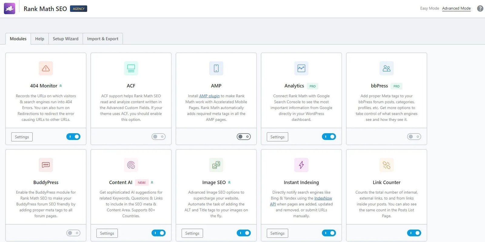This screenshot has height=242, width=485.
Task: Click the Analytics PRO badge
Action: (x=313, y=86)
